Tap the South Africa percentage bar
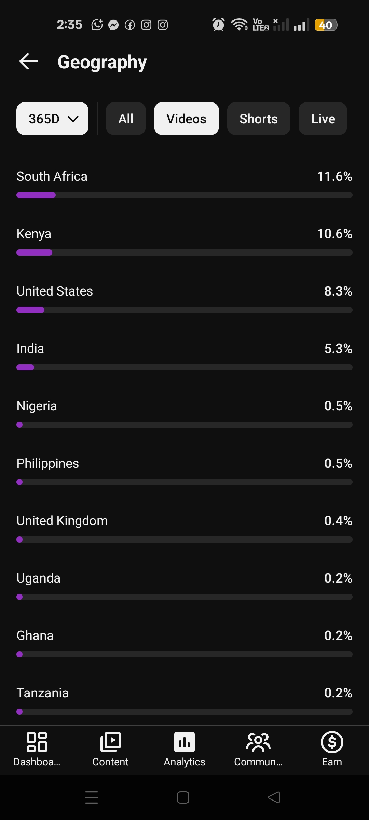 184,195
